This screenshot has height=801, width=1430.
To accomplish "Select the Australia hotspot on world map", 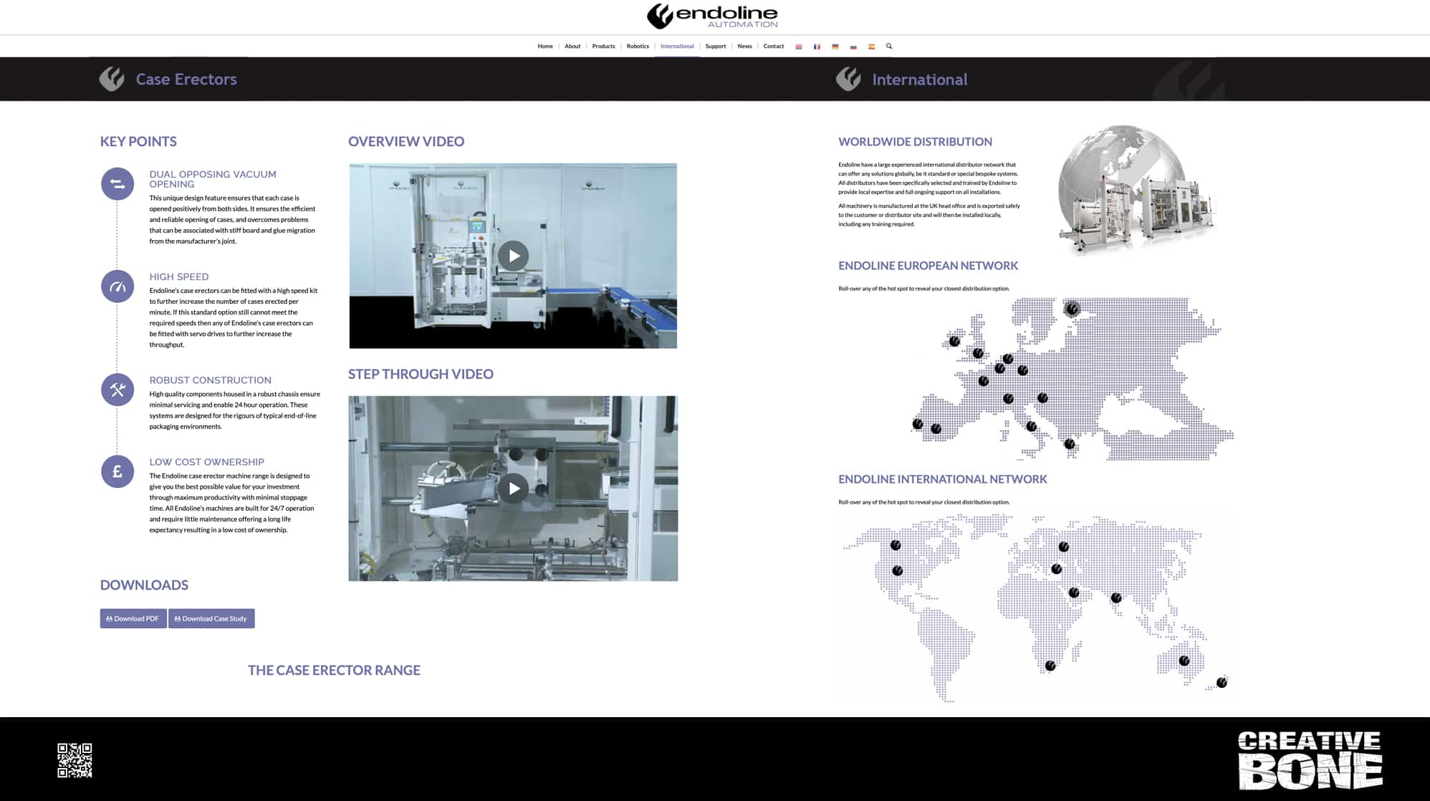I will pos(1184,661).
